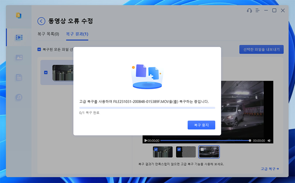Toggle the 복구된 모든 파일 선택 checkbox
The width and height of the screenshot is (295, 183).
[39, 49]
